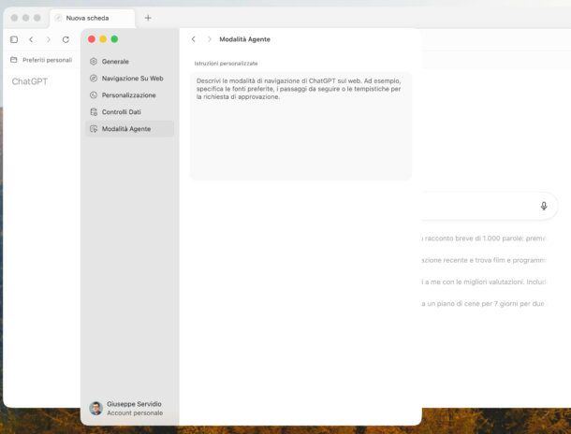Click the microphone icon in the prompt box
The height and width of the screenshot is (434, 571).
coord(544,206)
